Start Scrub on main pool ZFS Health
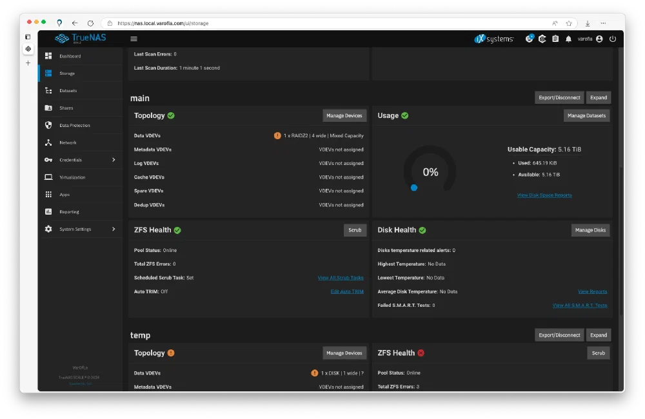The width and height of the screenshot is (645, 419). coord(355,230)
